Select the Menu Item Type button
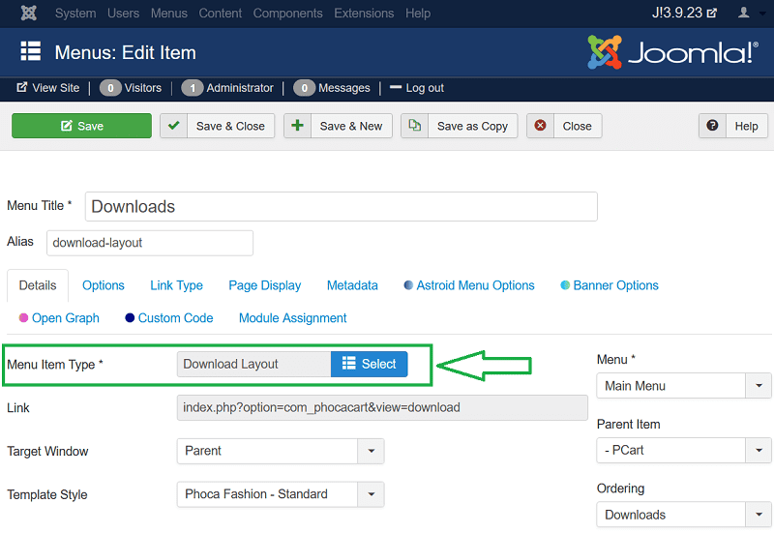The height and width of the screenshot is (533, 774). (x=369, y=364)
